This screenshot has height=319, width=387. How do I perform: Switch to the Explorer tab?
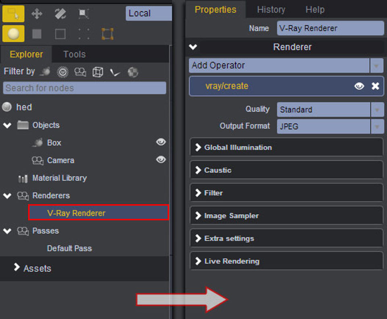[x=27, y=54]
